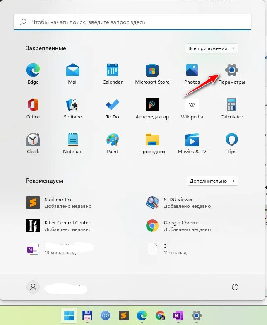This screenshot has height=325, width=267.
Task: Expand Дополнительно recommendations
Action: tap(212, 181)
